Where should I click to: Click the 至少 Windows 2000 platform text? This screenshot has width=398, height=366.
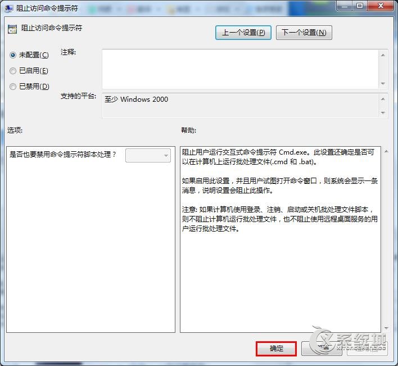pyautogui.click(x=136, y=100)
